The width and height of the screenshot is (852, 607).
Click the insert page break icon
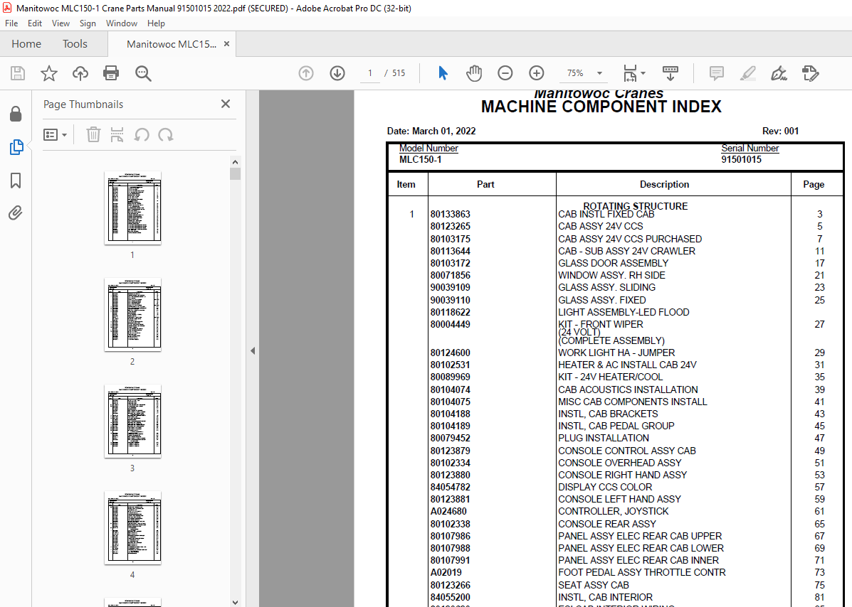(117, 134)
